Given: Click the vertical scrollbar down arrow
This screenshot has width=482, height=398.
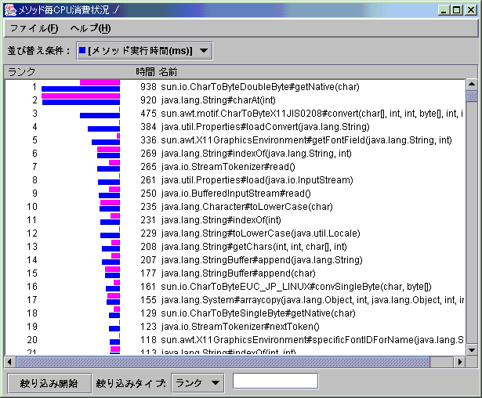Looking at the screenshot, I should click(x=472, y=349).
